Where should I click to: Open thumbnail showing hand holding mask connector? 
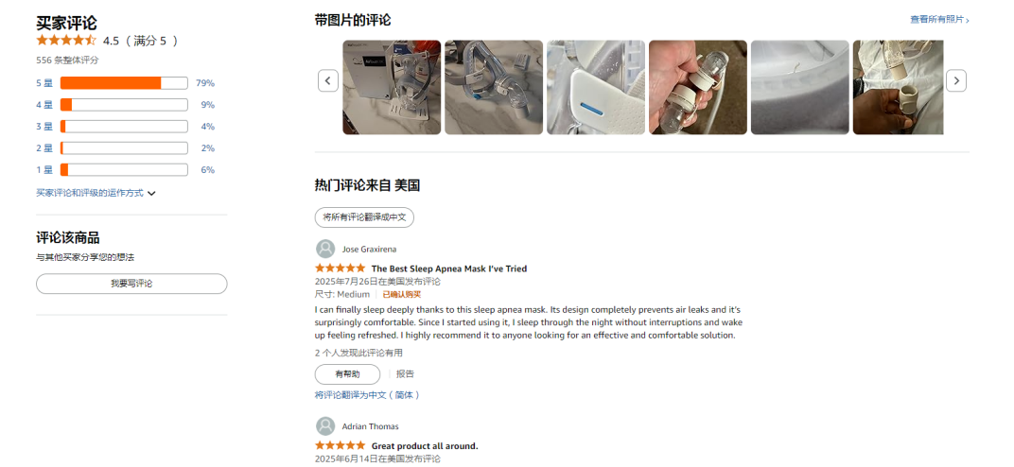pyautogui.click(x=698, y=87)
